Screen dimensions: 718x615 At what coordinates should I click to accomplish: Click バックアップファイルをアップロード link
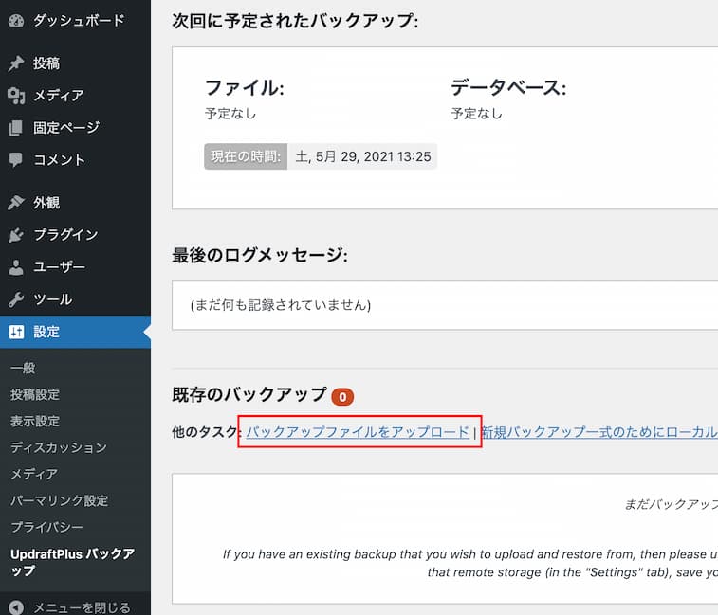coord(358,432)
